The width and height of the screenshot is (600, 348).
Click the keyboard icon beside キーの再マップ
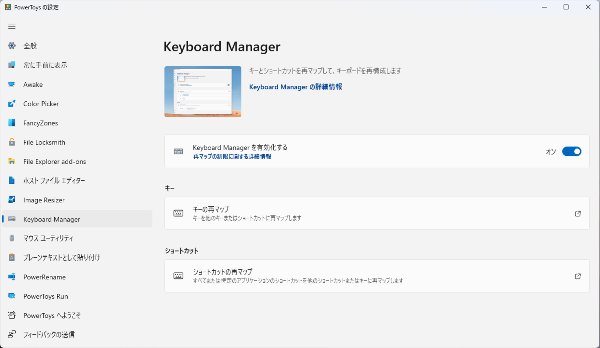(178, 213)
